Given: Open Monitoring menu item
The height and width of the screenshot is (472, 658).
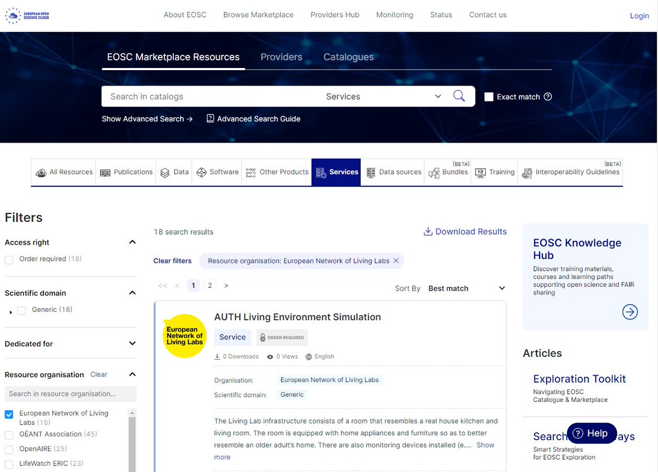Looking at the screenshot, I should tap(395, 15).
